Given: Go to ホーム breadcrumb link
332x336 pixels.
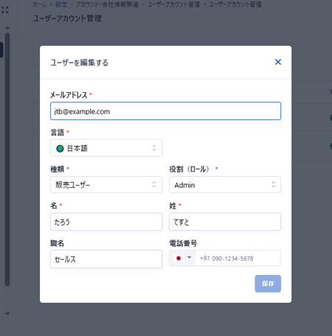Looking at the screenshot, I should (40, 4).
